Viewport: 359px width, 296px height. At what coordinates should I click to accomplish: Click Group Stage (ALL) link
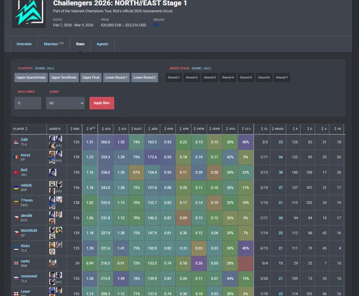[x=207, y=68]
